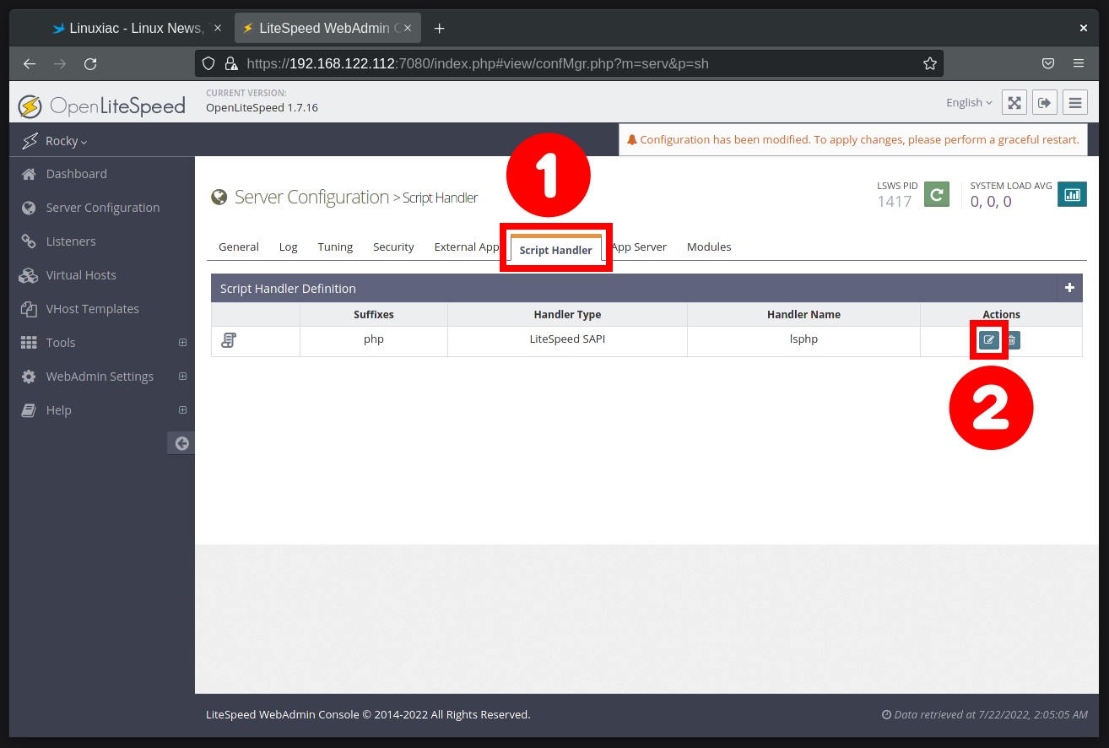1109x748 pixels.
Task: Click the data retrieved timestamp in footer
Action: point(984,714)
